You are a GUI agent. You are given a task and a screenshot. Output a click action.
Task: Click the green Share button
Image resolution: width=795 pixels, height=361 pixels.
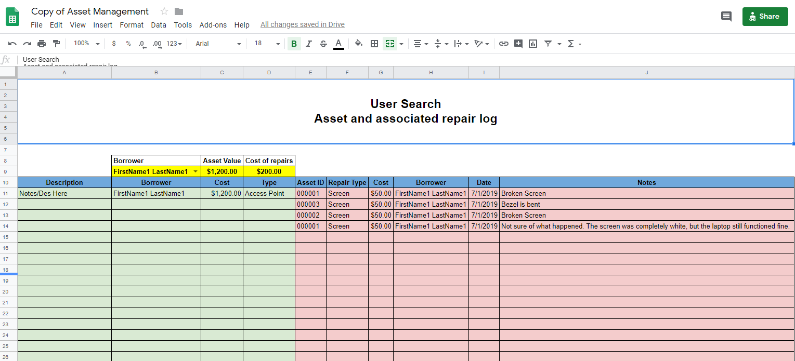click(x=765, y=17)
